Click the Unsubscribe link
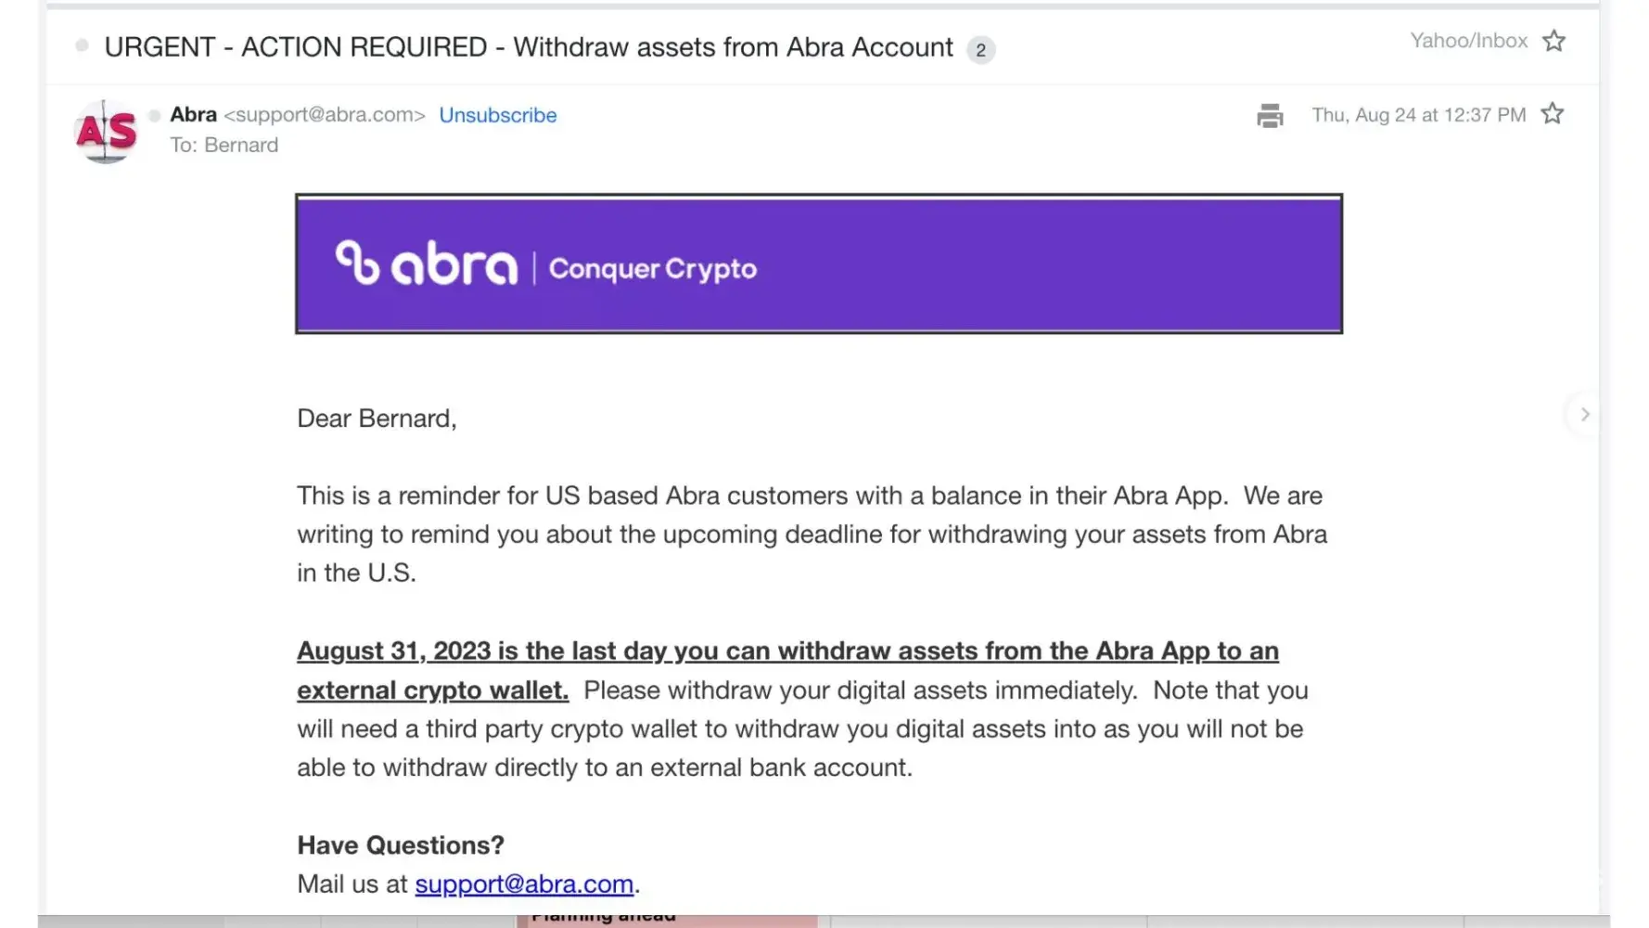 pos(498,115)
